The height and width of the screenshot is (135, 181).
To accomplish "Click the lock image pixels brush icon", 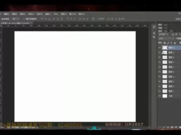I will pyautogui.click(x=168, y=43).
